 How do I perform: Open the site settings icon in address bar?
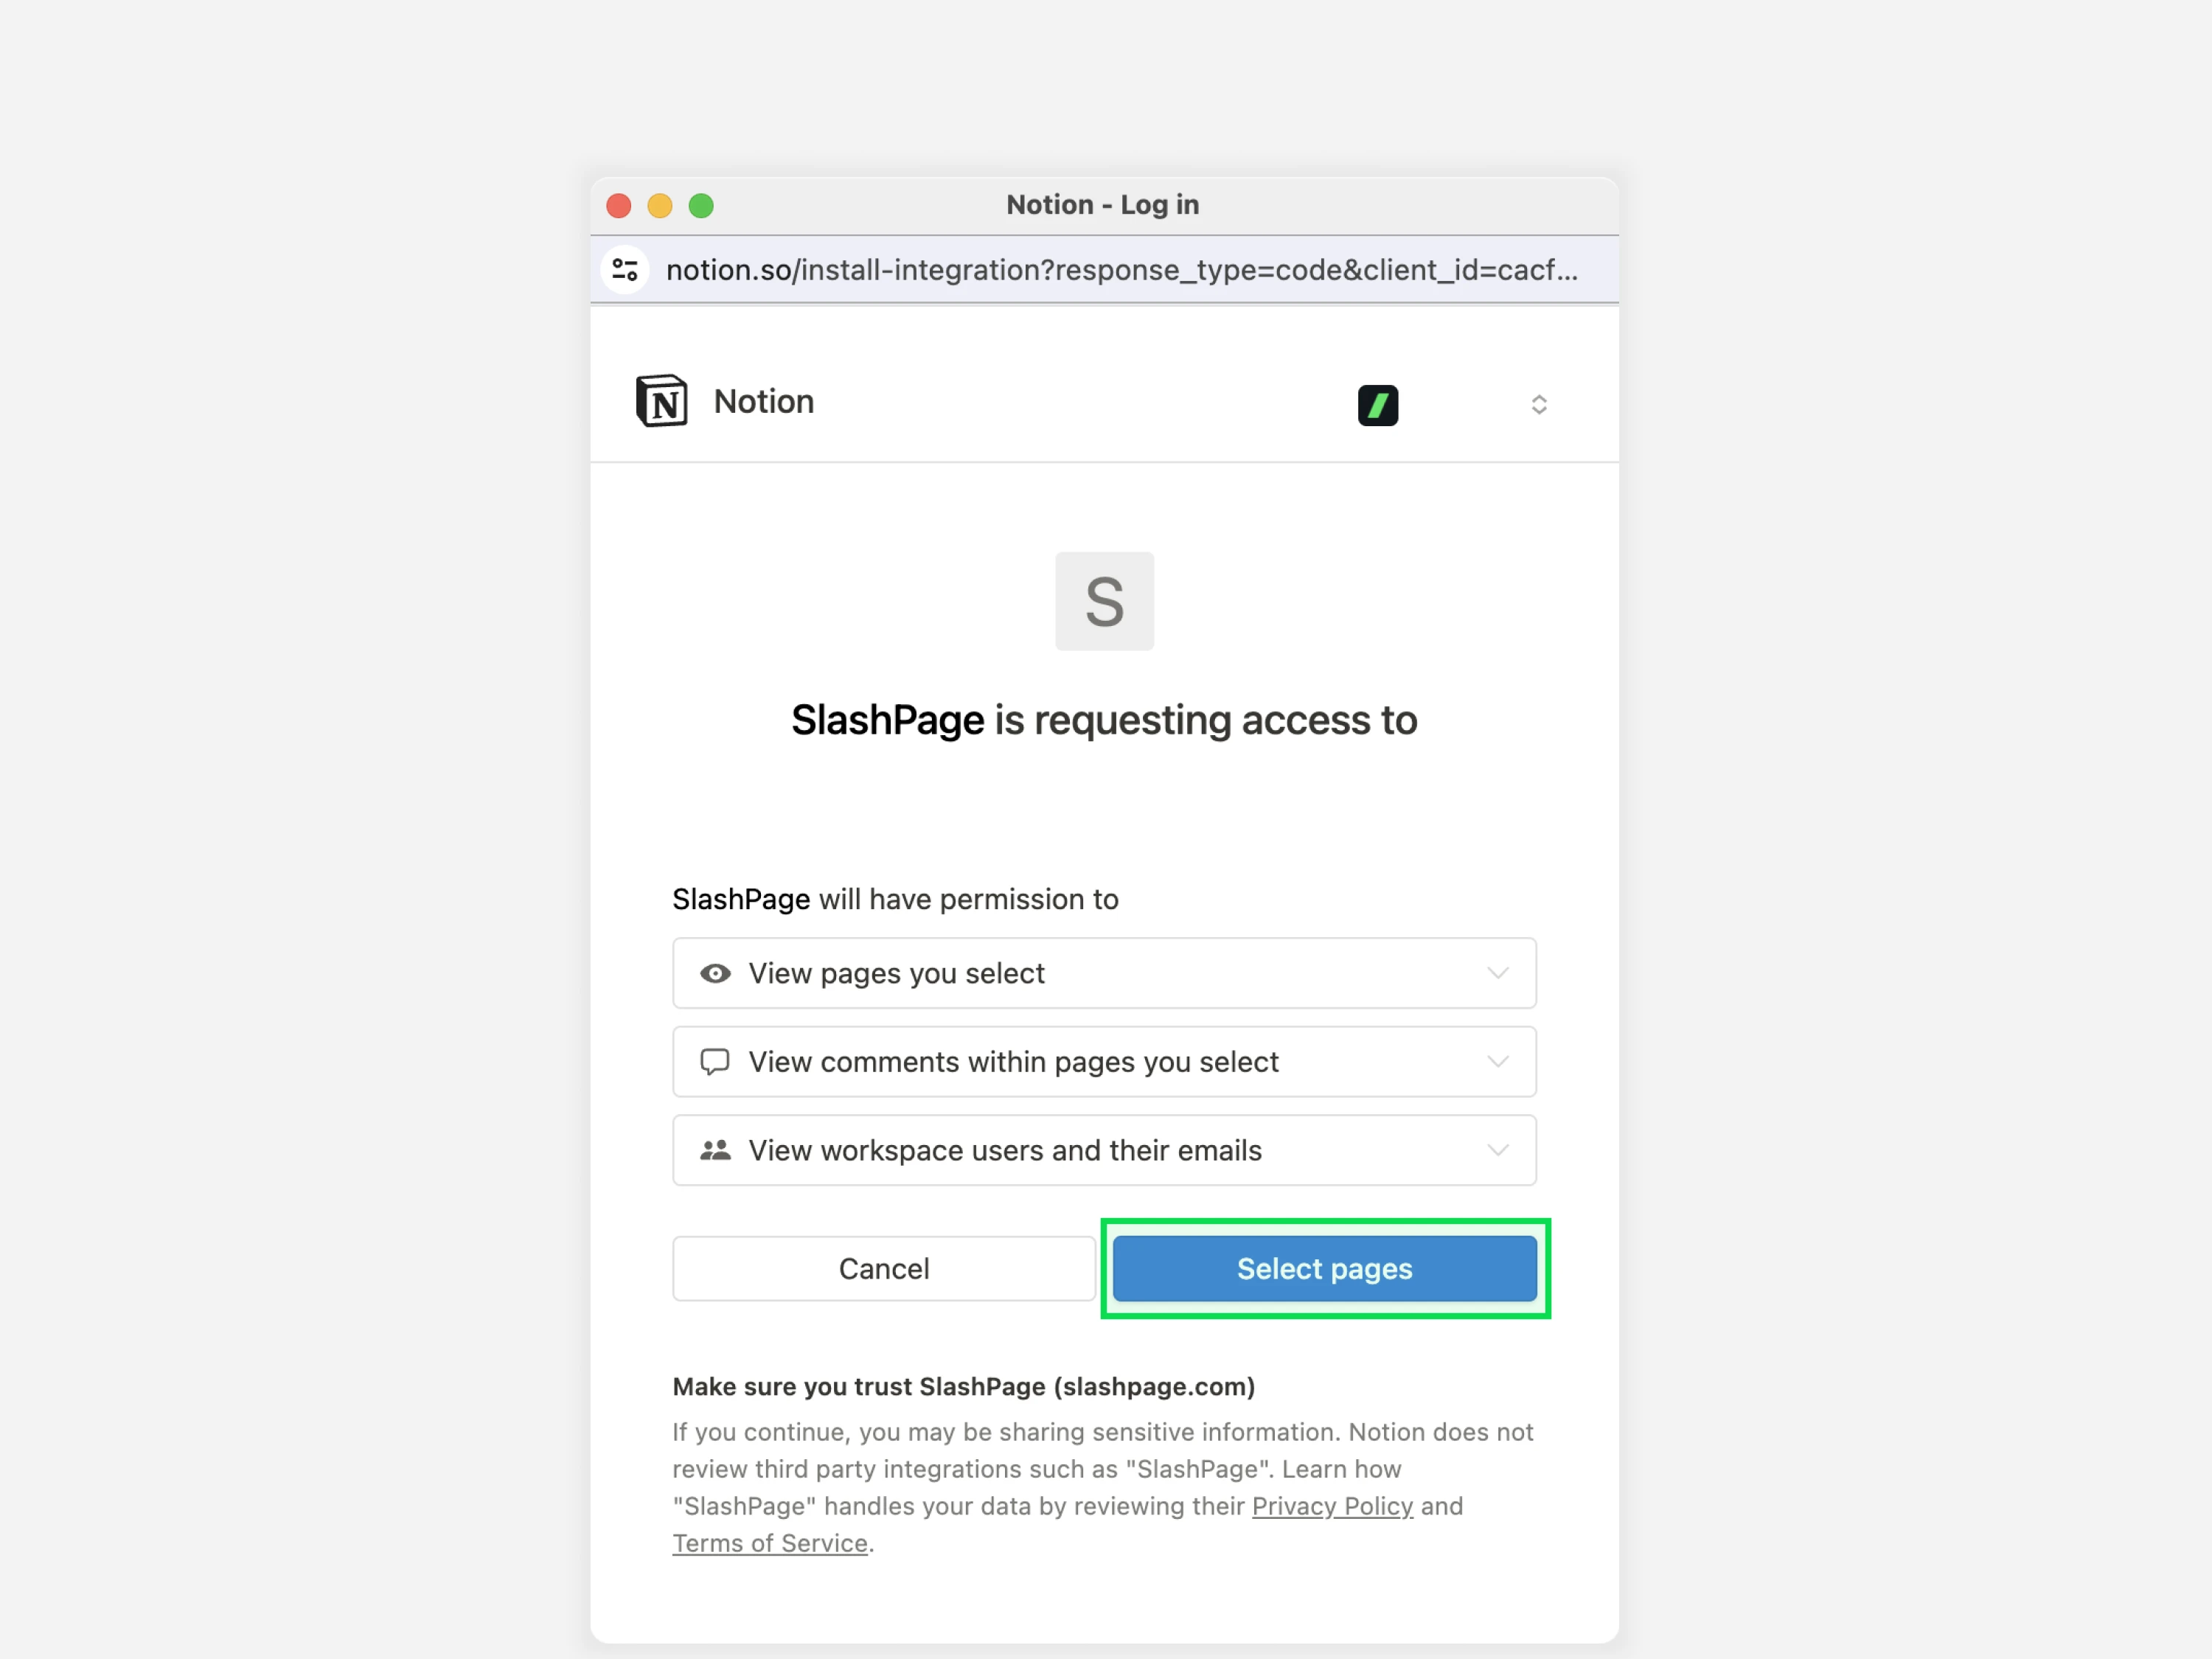click(x=625, y=270)
